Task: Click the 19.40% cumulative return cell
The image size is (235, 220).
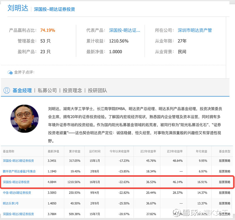Action: tap(75, 171)
